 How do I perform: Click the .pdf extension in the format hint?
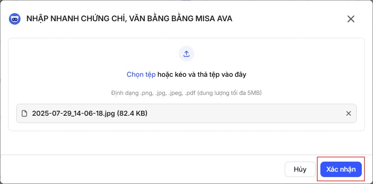pyautogui.click(x=190, y=93)
